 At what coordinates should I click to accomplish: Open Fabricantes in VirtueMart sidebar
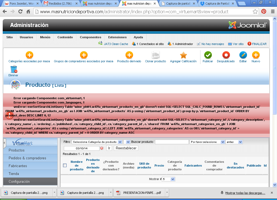point(30,166)
